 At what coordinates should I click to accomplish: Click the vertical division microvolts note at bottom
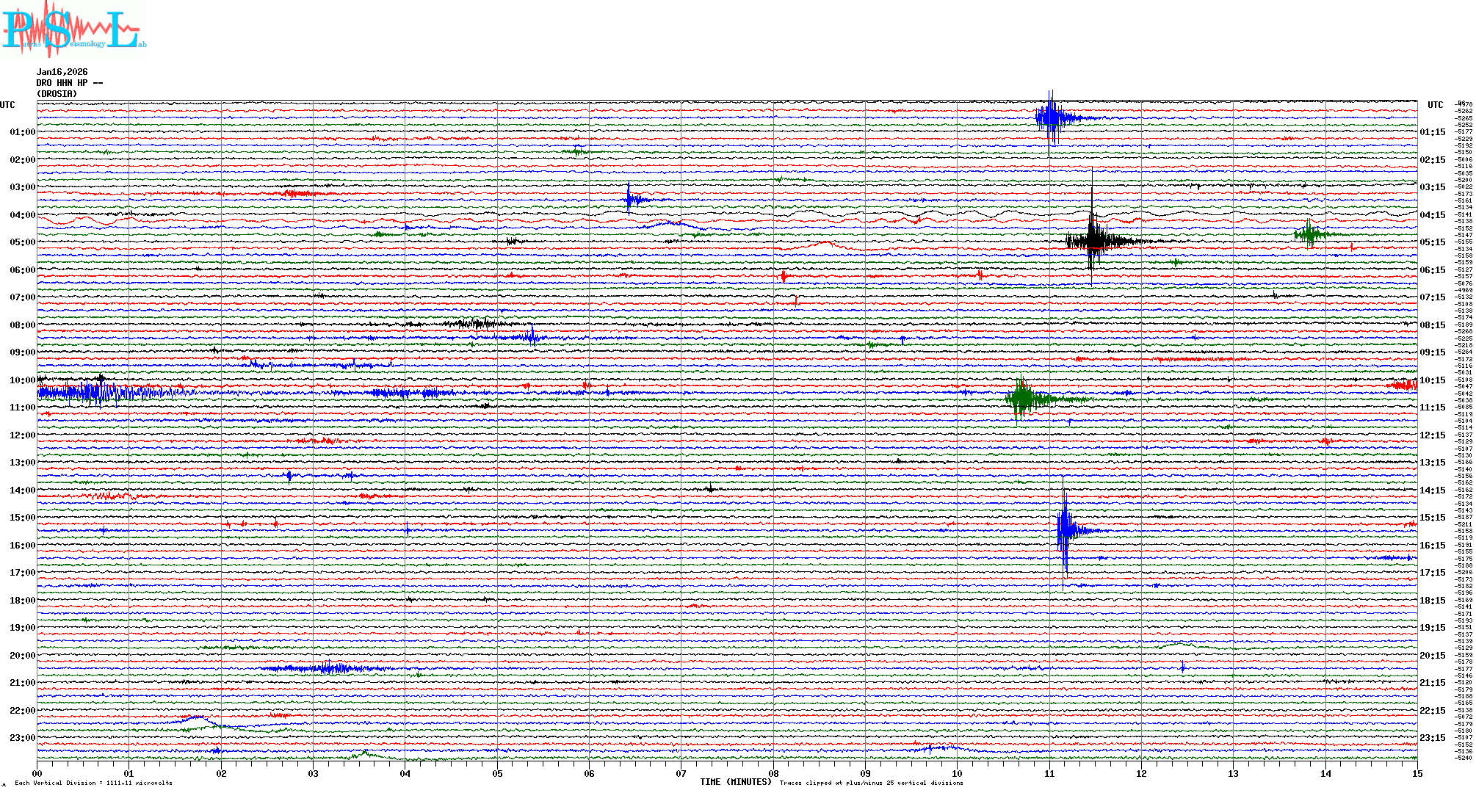tap(93, 783)
